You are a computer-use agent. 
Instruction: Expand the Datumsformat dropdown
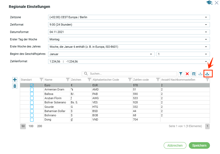click(x=129, y=32)
